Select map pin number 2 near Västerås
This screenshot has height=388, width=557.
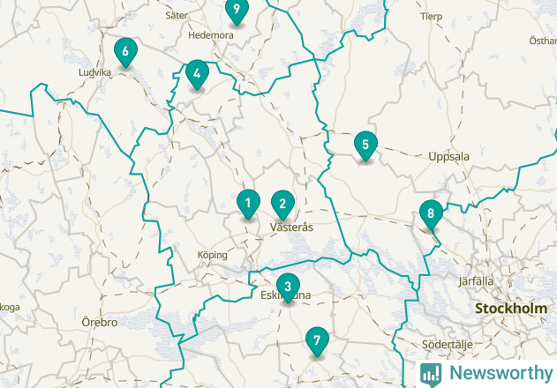click(x=282, y=205)
